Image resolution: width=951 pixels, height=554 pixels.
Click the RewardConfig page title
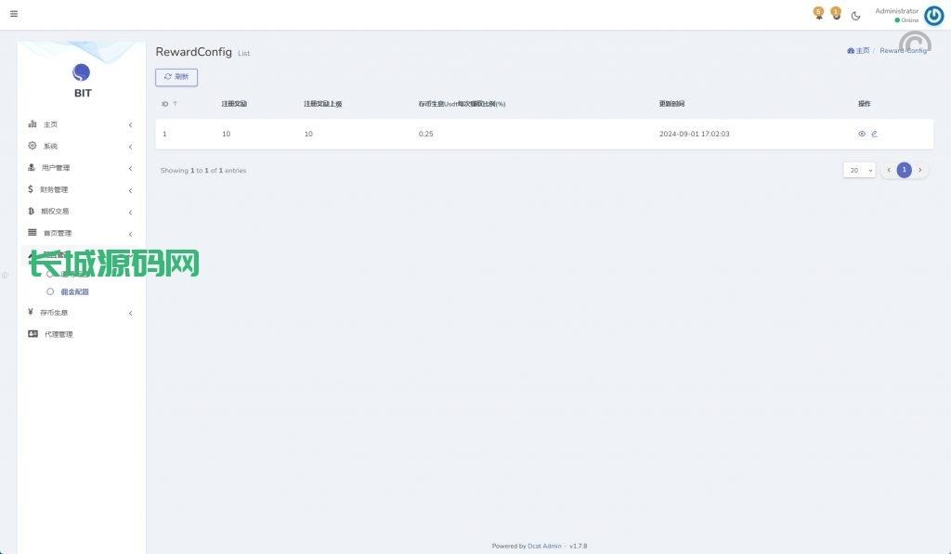click(193, 52)
